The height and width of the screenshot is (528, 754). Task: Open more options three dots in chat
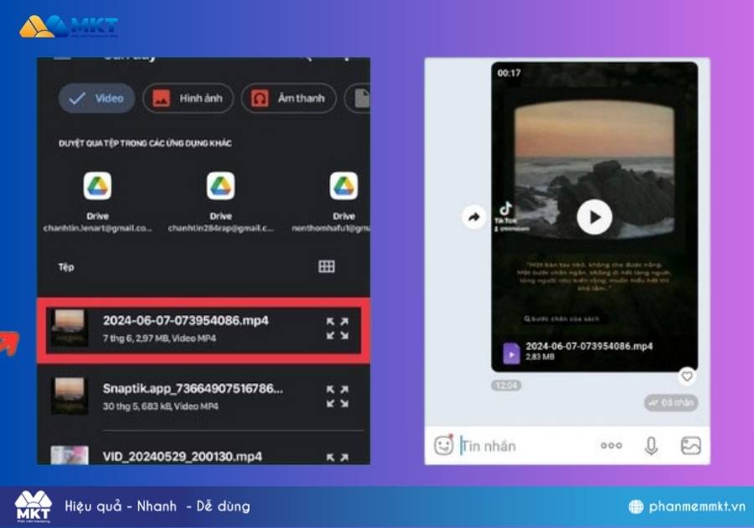coord(612,446)
